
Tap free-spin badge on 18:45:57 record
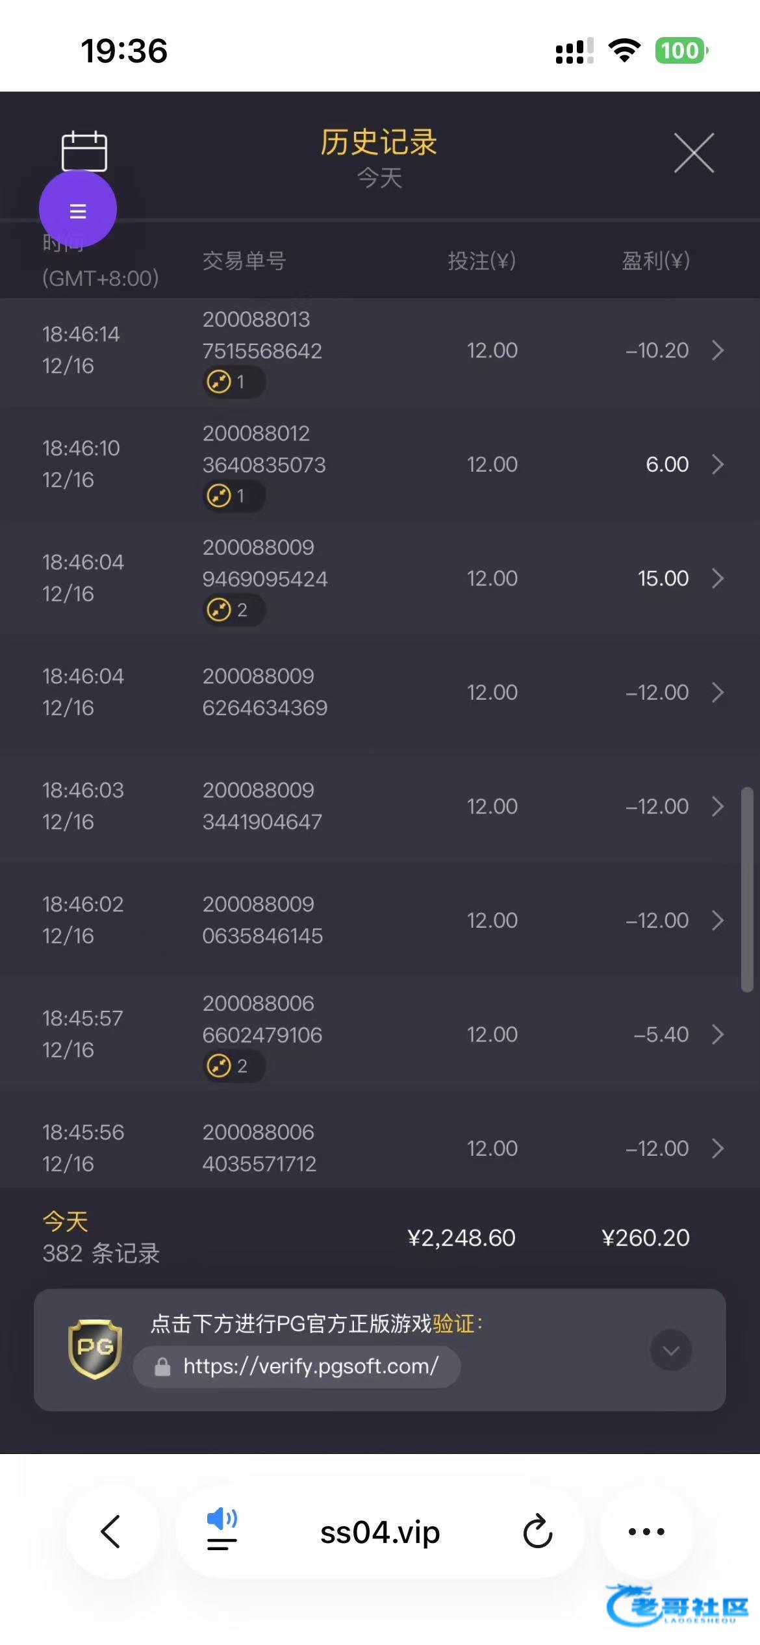234,1066
